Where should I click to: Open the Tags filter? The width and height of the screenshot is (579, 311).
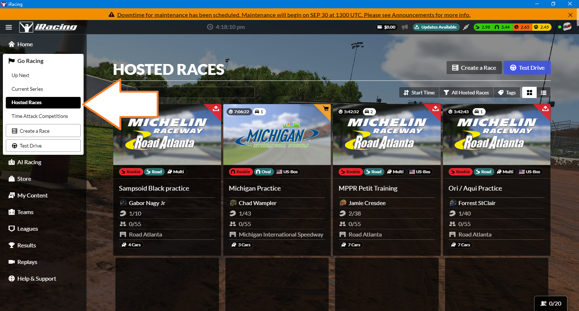click(x=507, y=93)
